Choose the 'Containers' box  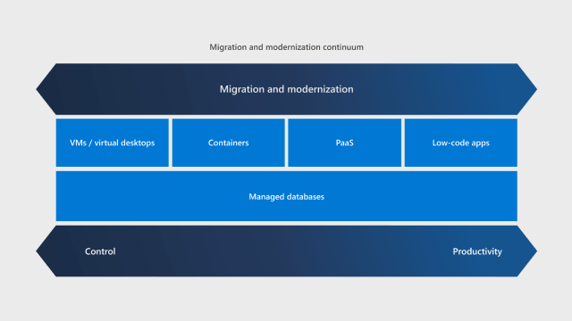coord(229,143)
